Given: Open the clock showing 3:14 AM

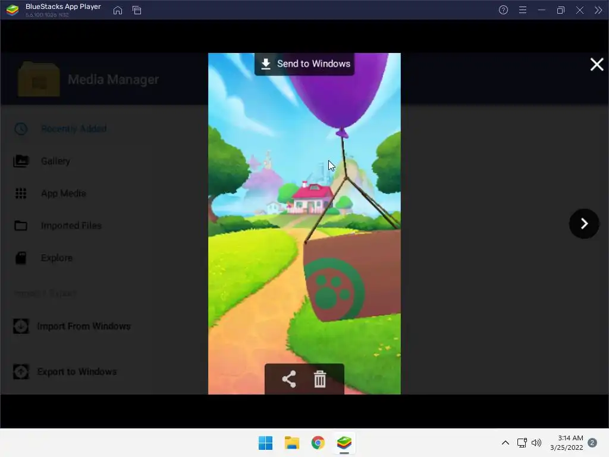Looking at the screenshot, I should point(567,443).
